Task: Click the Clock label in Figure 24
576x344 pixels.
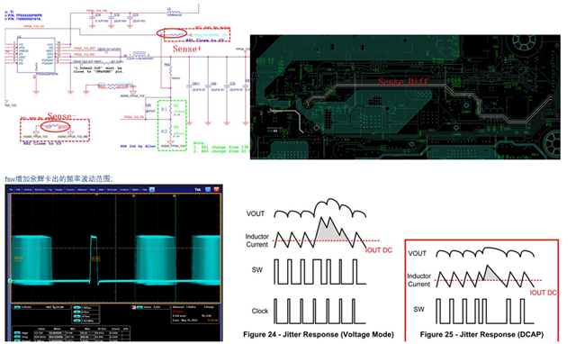Action: pos(260,311)
